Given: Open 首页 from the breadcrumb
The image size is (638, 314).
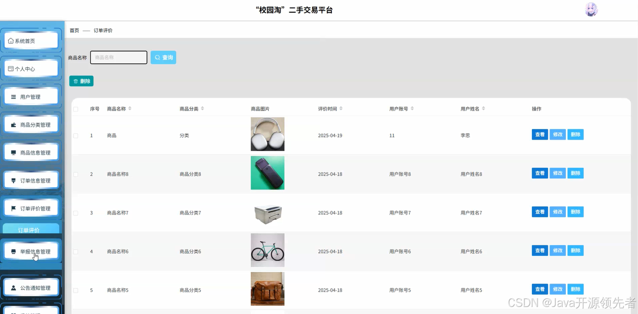Looking at the screenshot, I should tap(74, 30).
